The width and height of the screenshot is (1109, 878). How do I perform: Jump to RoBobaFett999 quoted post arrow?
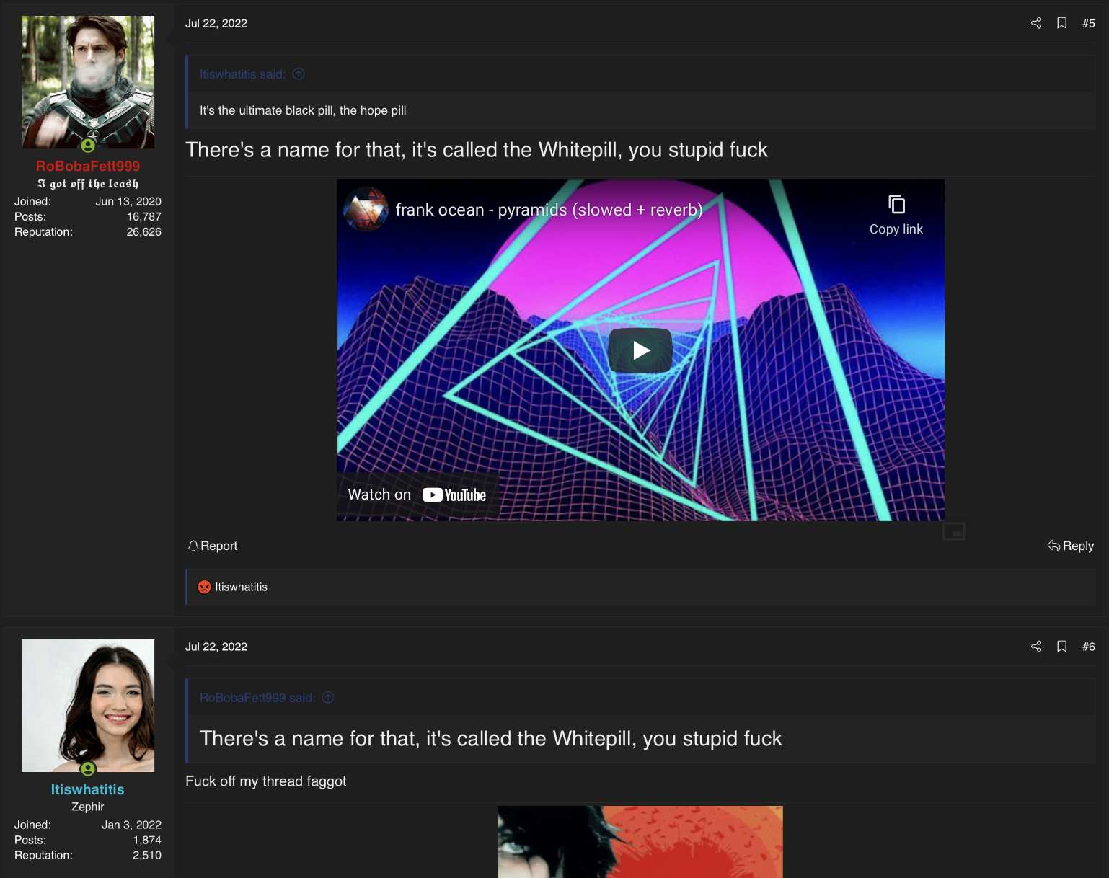(x=328, y=698)
